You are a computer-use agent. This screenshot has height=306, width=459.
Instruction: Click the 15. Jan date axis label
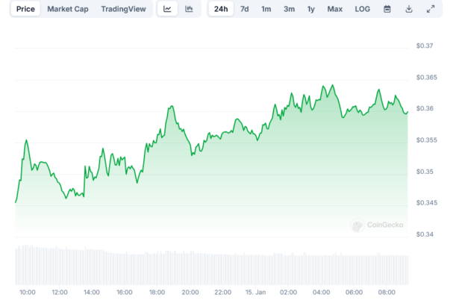(256, 292)
